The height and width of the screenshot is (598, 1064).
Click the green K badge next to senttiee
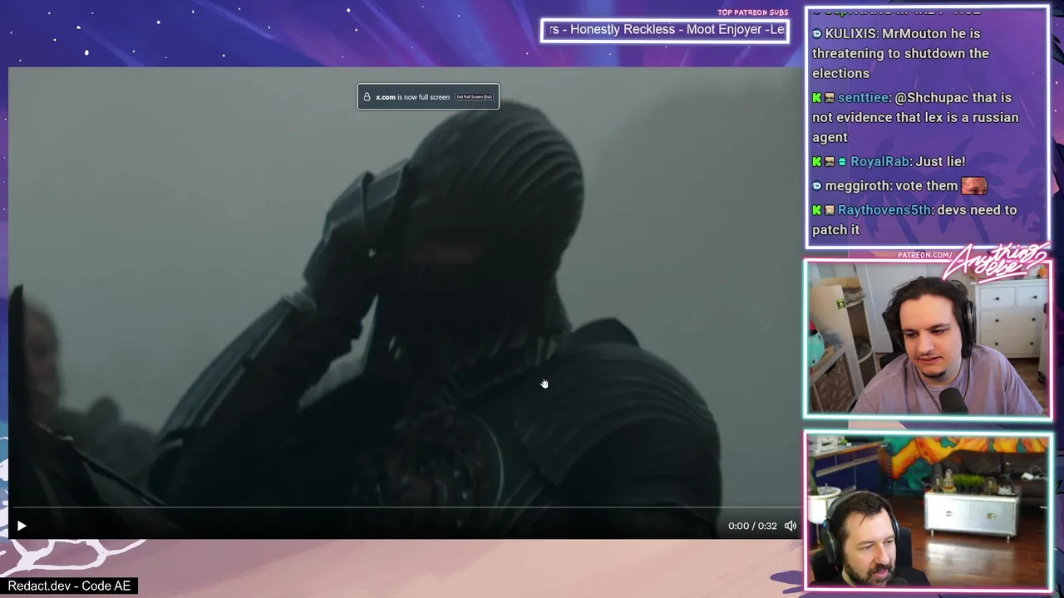(817, 97)
